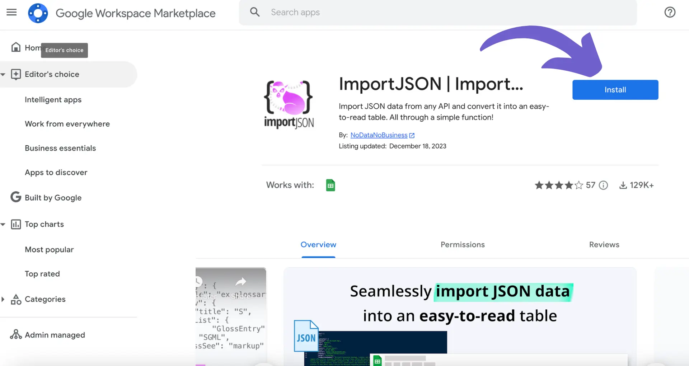Switch to the Permissions tab

463,245
